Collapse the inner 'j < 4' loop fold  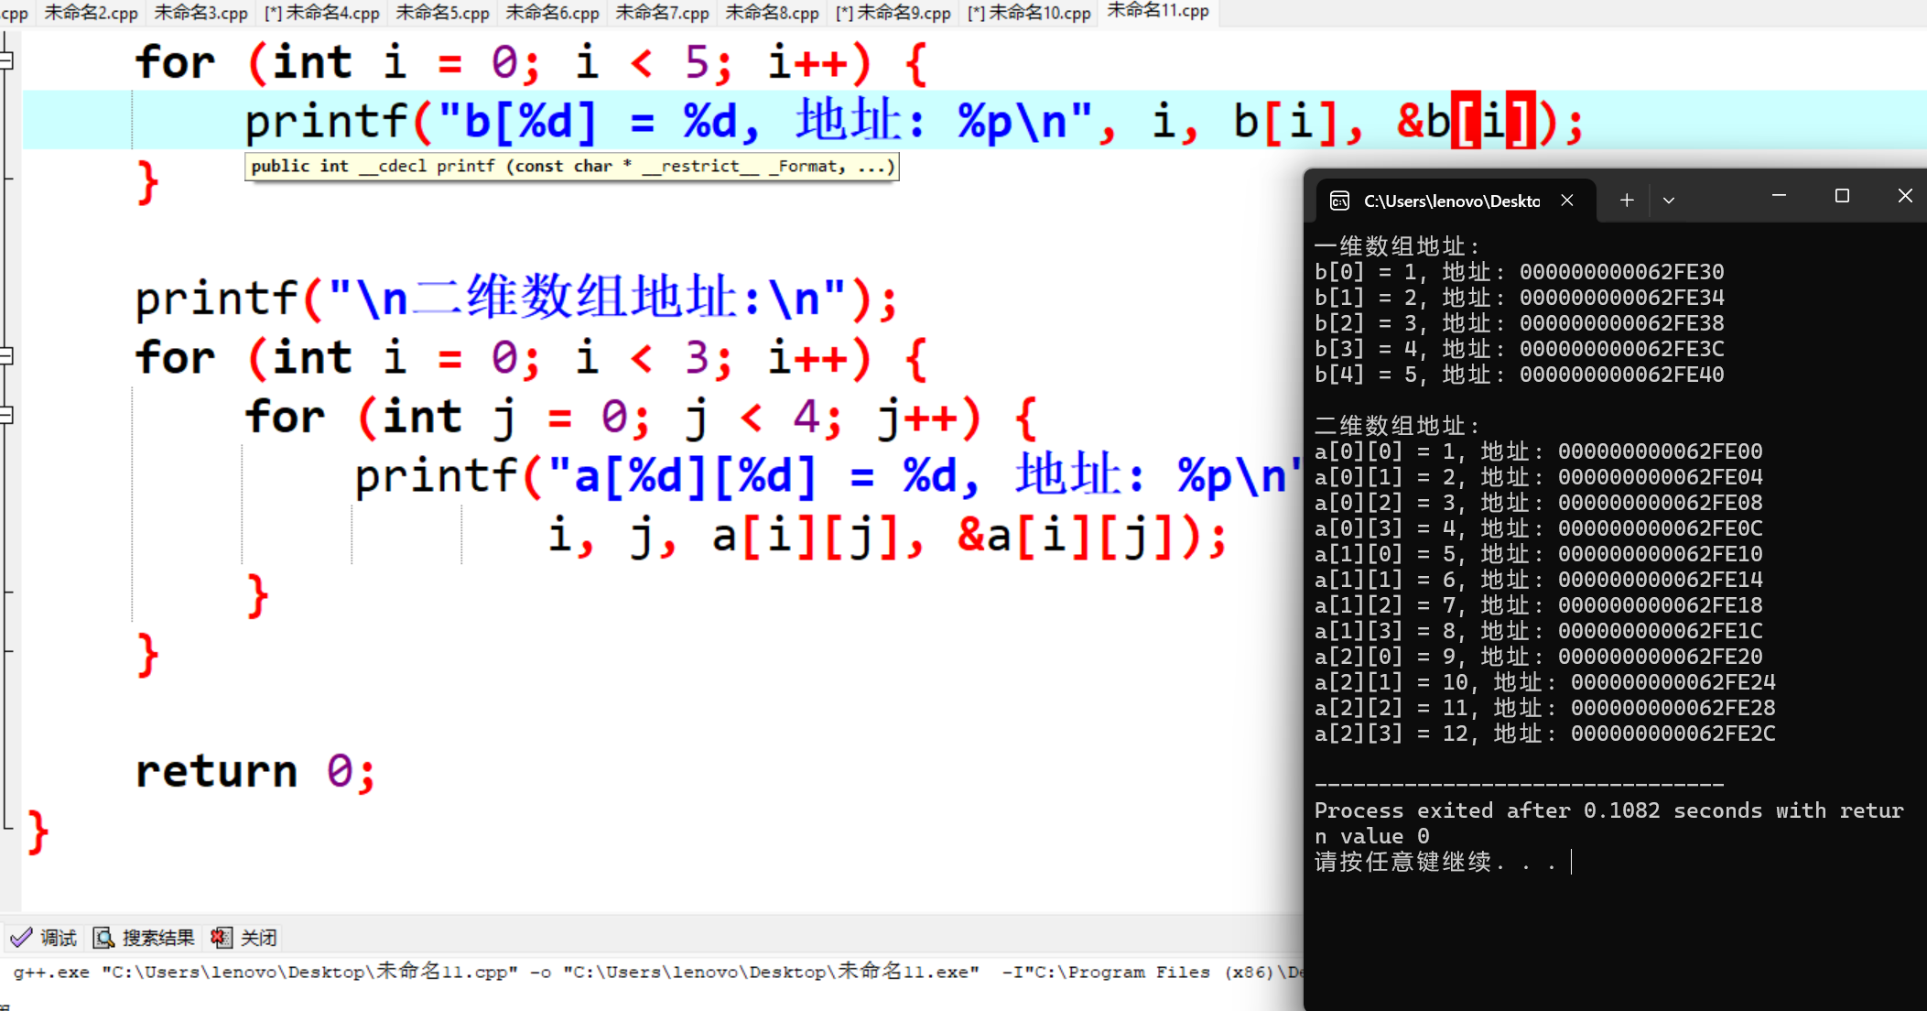coord(6,416)
